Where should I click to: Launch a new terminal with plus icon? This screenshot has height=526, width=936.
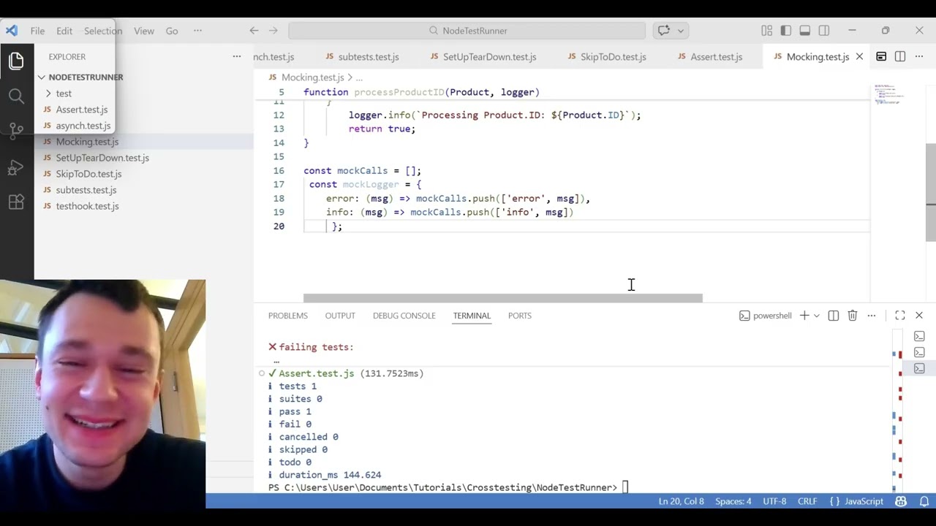pyautogui.click(x=804, y=316)
